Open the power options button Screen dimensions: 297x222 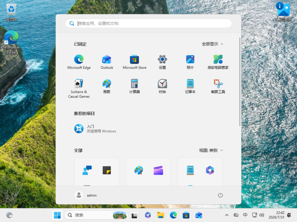(x=220, y=195)
